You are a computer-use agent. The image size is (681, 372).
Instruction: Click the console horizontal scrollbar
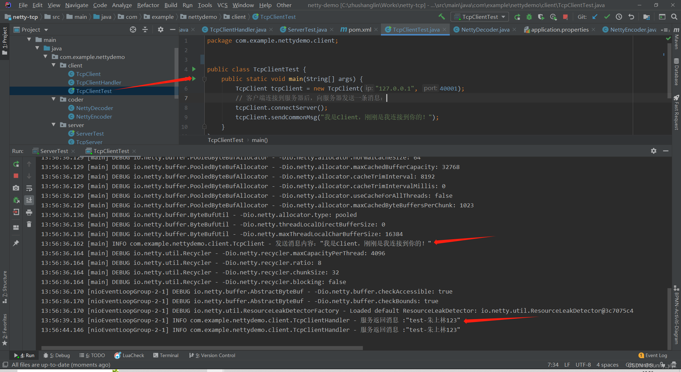point(202,348)
